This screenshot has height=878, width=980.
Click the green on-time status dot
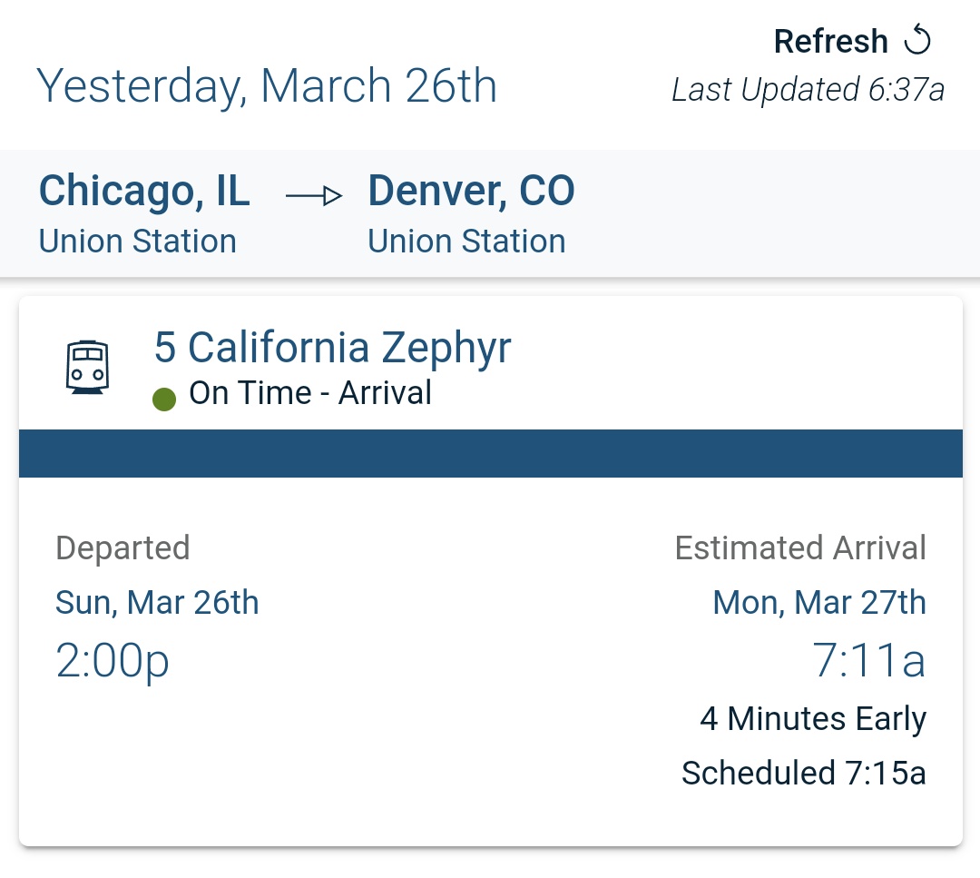[164, 399]
